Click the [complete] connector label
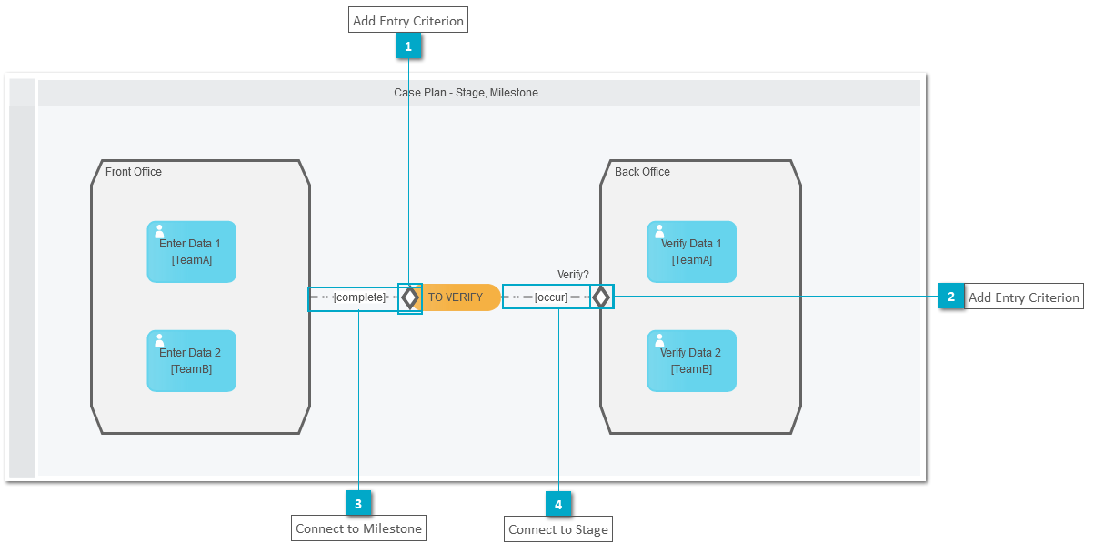Screen dimensions: 1094x553 pyautogui.click(x=360, y=297)
